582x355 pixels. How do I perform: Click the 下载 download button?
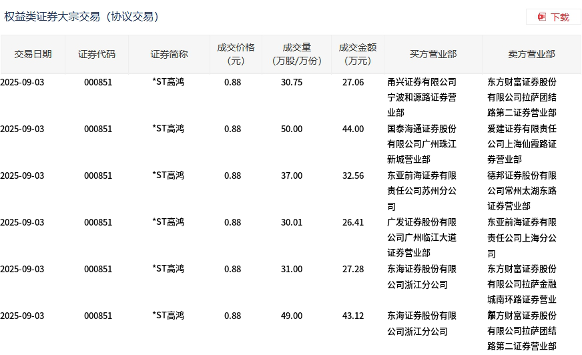pyautogui.click(x=553, y=17)
